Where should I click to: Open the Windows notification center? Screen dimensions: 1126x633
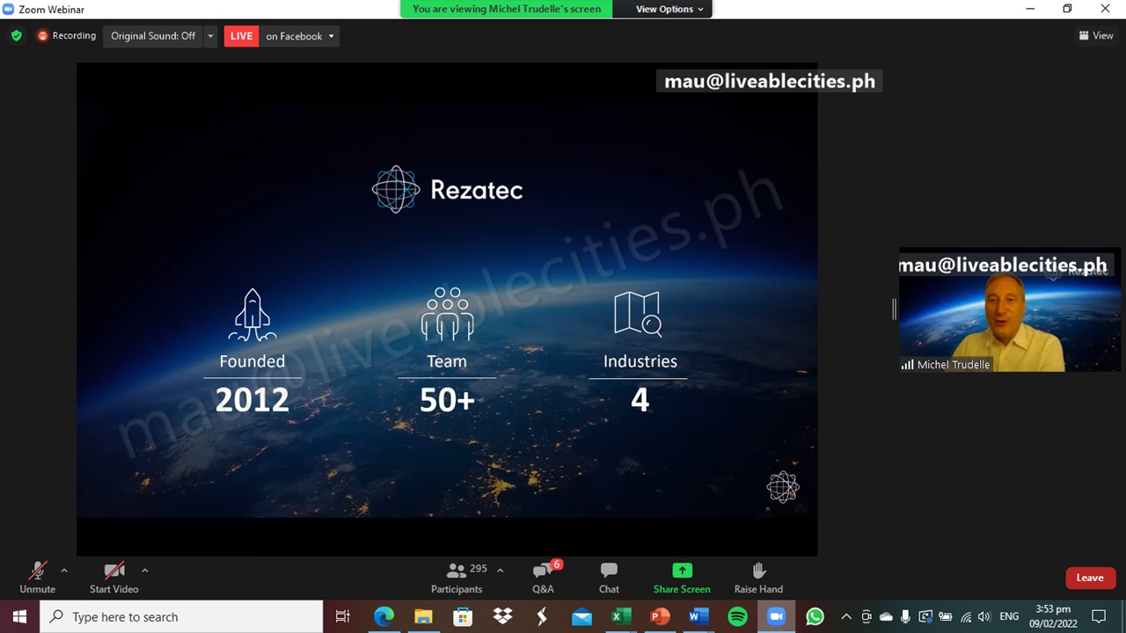[x=1099, y=616]
